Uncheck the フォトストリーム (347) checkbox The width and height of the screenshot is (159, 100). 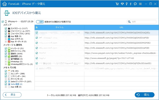pyautogui.click(x=6, y=31)
